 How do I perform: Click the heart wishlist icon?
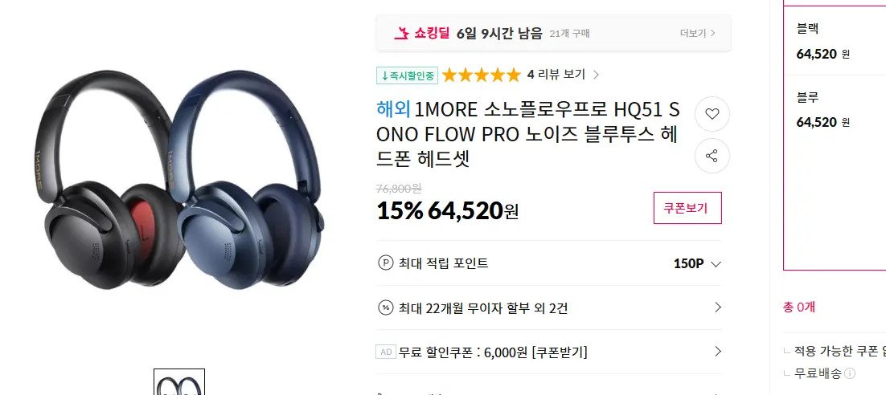coord(712,114)
